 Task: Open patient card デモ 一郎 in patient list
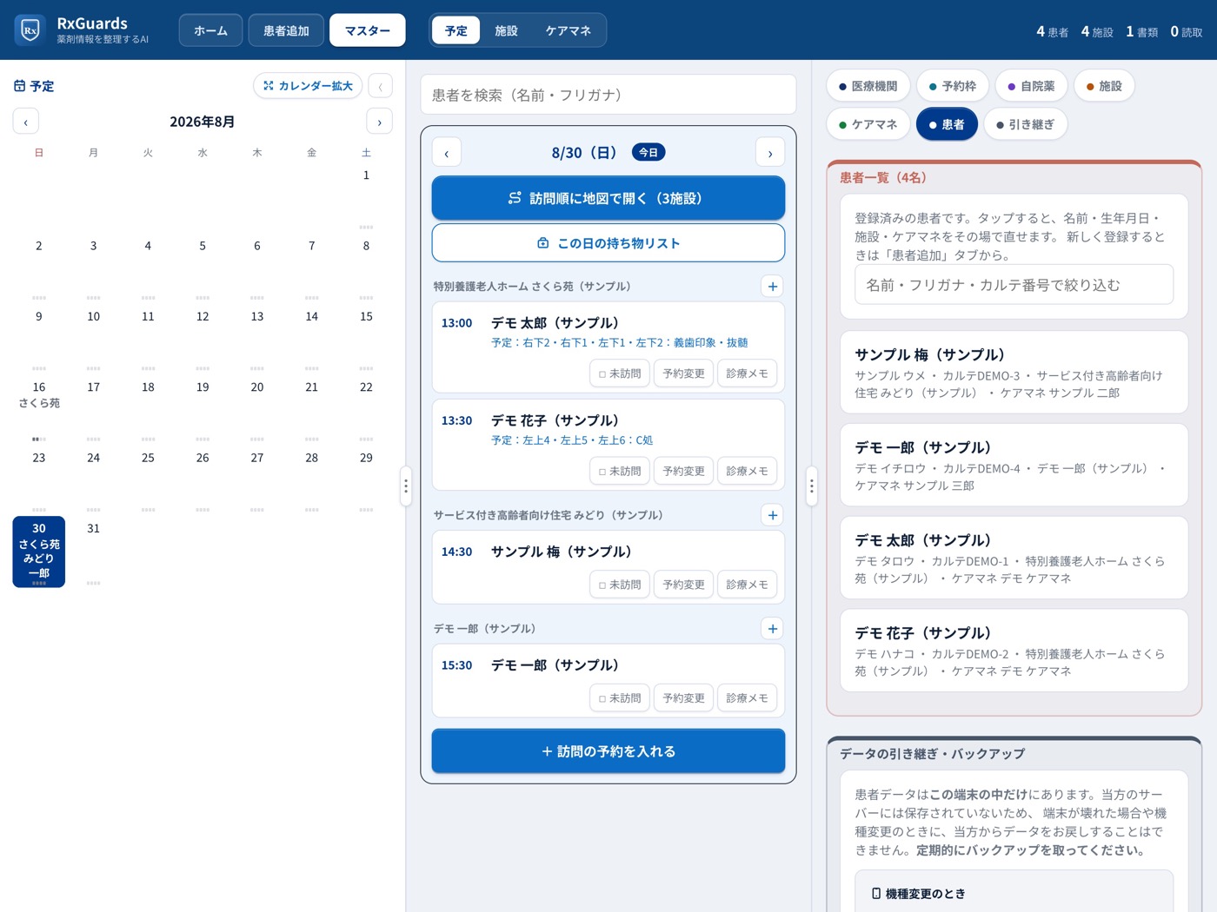point(1014,466)
